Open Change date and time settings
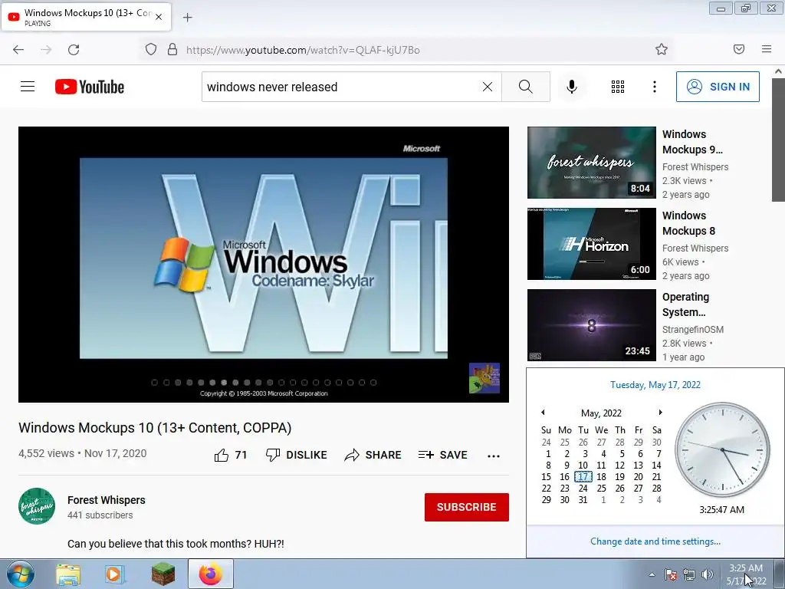 pos(655,541)
